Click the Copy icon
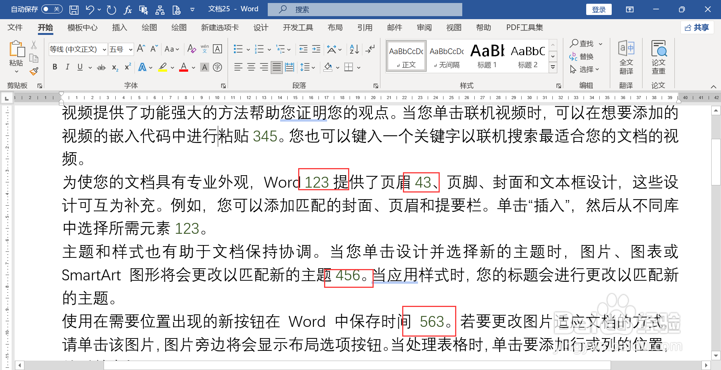 coord(34,58)
